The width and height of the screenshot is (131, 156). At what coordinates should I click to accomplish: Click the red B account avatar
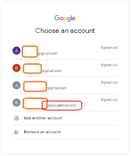click(x=17, y=68)
